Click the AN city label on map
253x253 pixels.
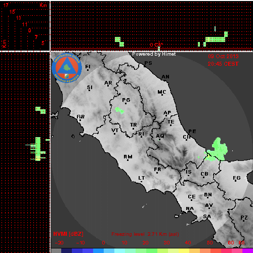(x=165, y=77)
